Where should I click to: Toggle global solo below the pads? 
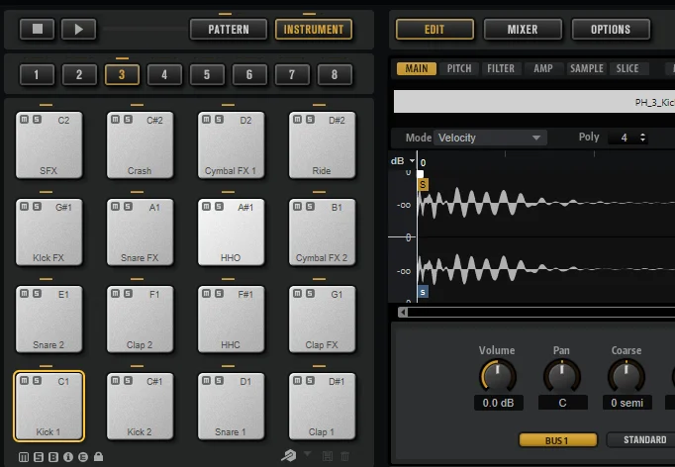click(x=39, y=457)
